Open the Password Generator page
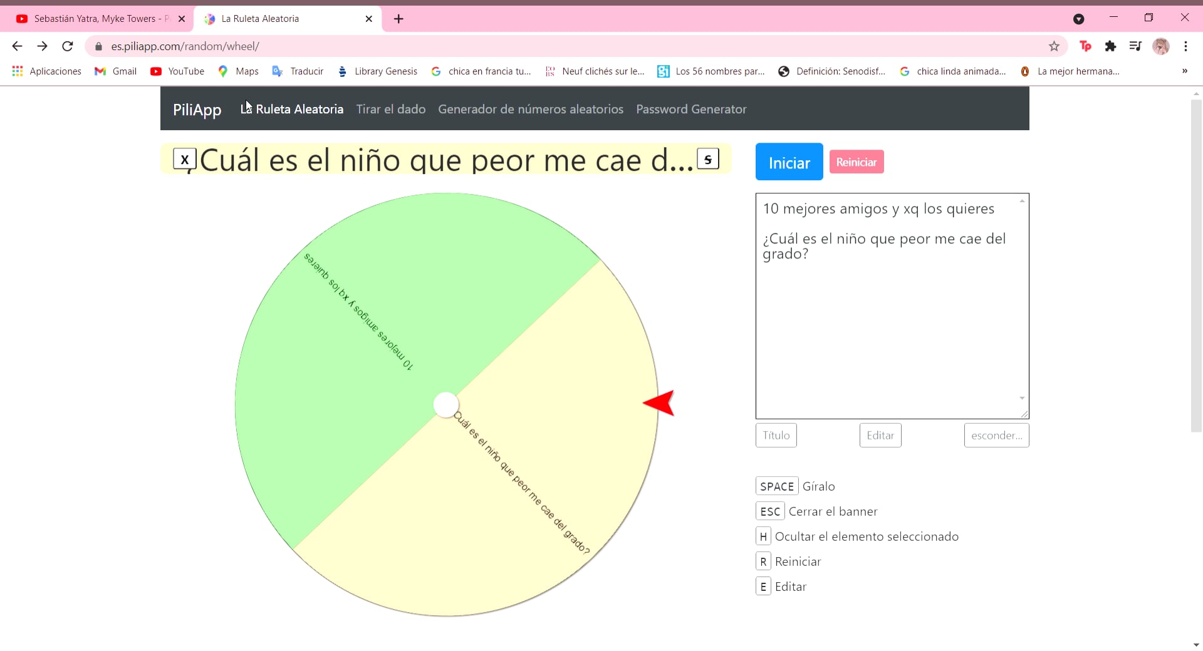Image resolution: width=1203 pixels, height=651 pixels. click(x=691, y=109)
